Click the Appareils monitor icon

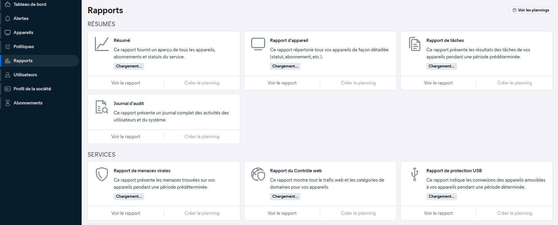[7, 32]
